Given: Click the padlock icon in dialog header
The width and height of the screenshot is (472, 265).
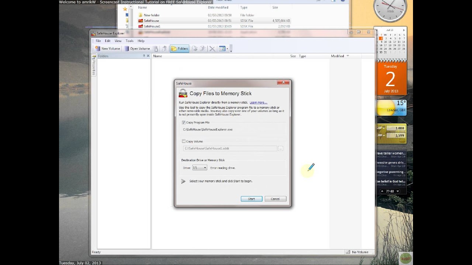Looking at the screenshot, I should pos(183,93).
